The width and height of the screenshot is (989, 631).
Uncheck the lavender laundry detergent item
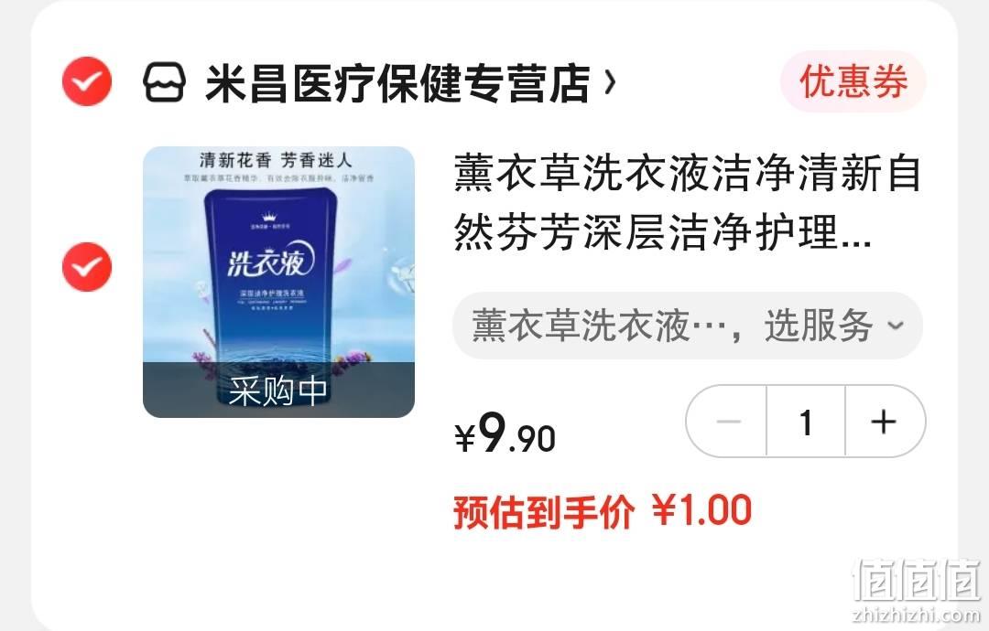(x=87, y=267)
